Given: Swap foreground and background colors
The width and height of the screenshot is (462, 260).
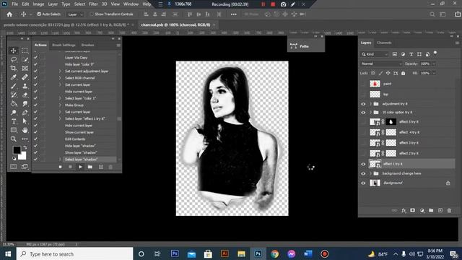Looking at the screenshot, I should 25,147.
